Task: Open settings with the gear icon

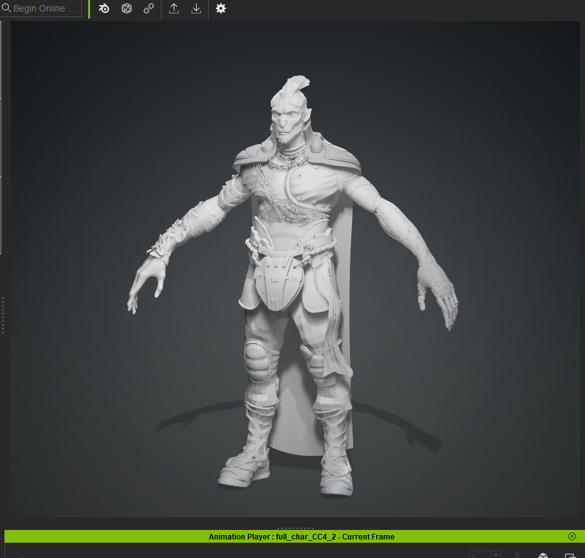Action: pyautogui.click(x=221, y=8)
